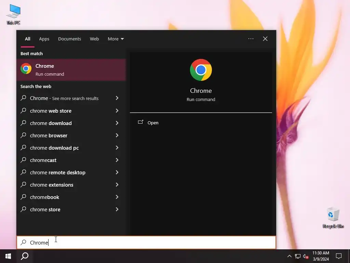Click search icon beside 'chrome store'
Viewport: 350px width, 263px height.
click(x=24, y=209)
